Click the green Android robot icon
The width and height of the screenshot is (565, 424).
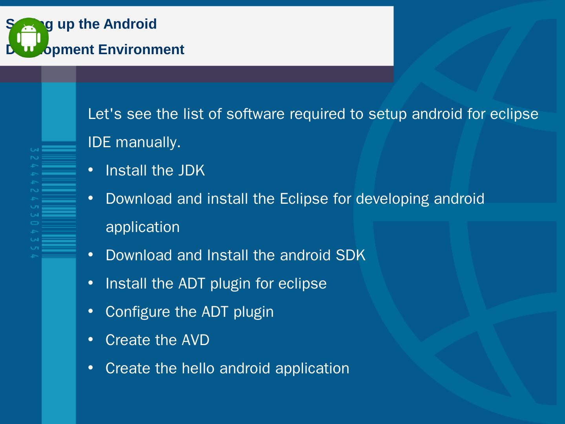[x=29, y=38]
